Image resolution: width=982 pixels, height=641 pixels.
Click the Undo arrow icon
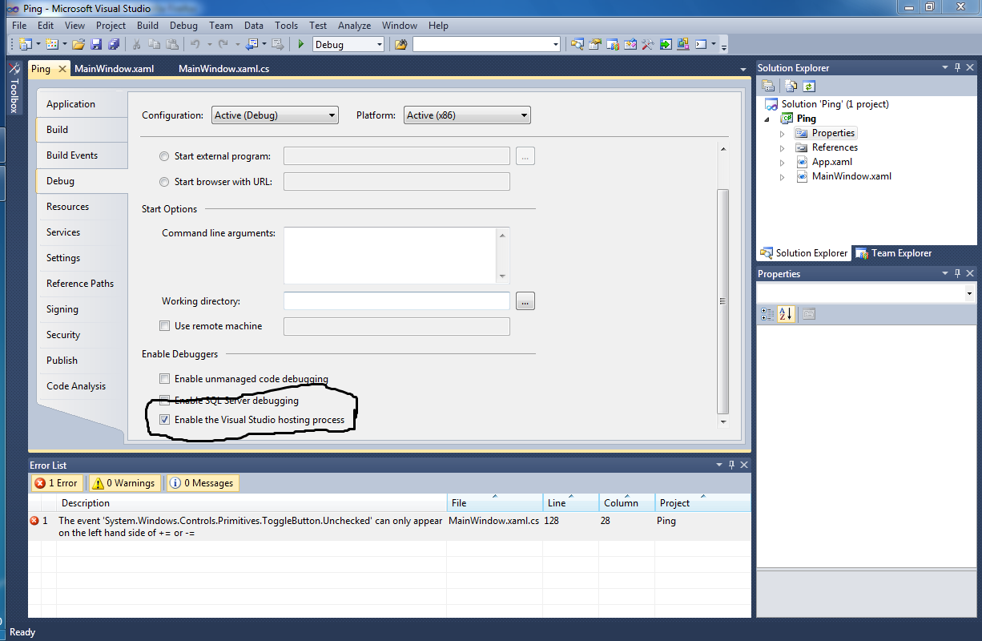pos(195,44)
